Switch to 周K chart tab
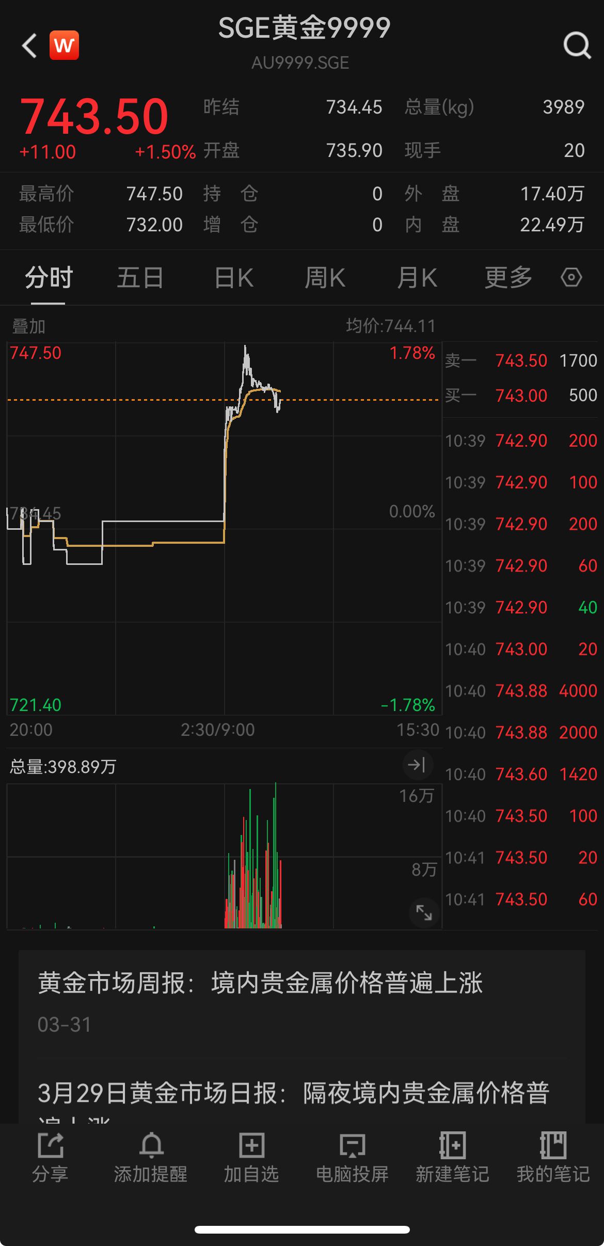Screen dimensions: 604x1246 tap(325, 278)
